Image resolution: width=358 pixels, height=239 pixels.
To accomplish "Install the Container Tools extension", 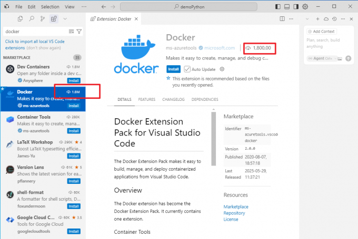I will tap(74, 131).
